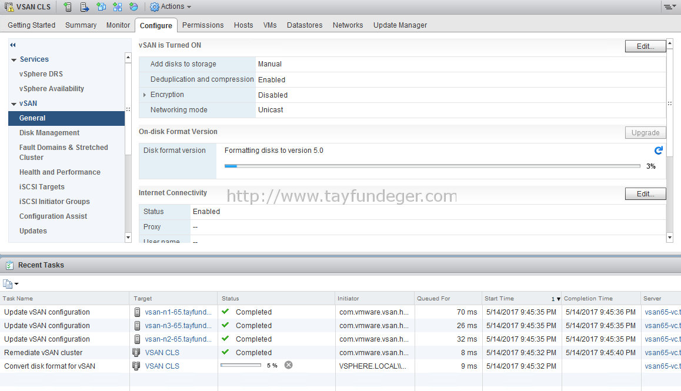This screenshot has width=681, height=391.
Task: Click the New vApp toolbar icon
Action: 117,6
